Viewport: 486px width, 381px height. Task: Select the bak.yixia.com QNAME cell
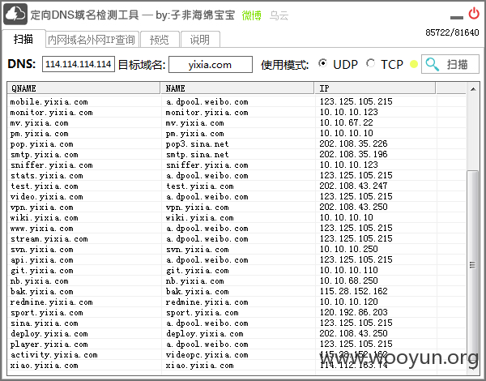point(42,292)
